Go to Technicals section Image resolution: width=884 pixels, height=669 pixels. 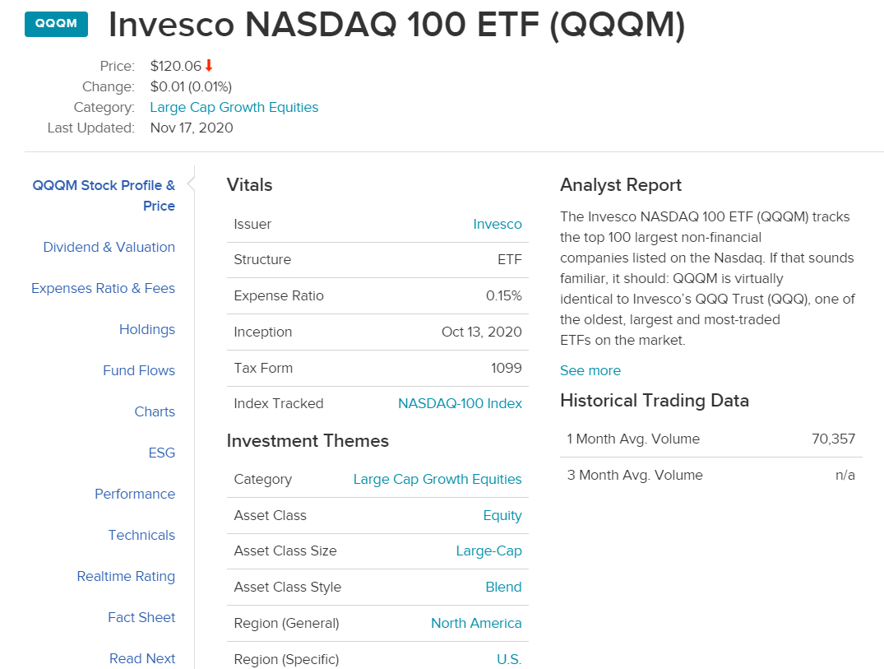[142, 536]
